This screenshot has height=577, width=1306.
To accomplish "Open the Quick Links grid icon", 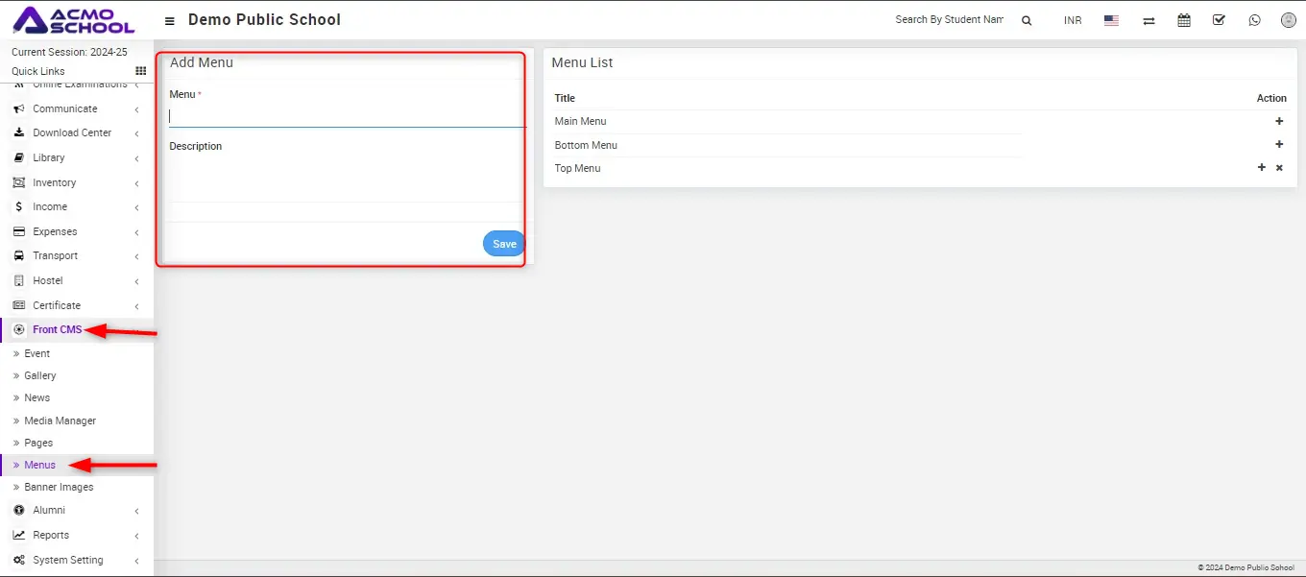I will 140,71.
